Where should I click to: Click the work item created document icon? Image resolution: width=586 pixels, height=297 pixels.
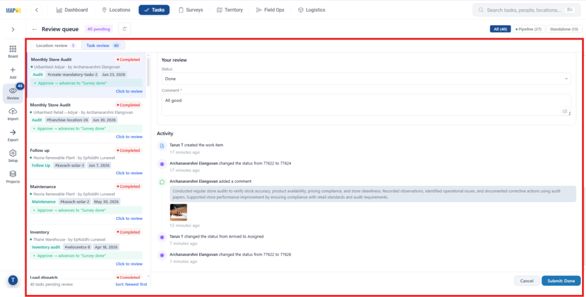162,146
